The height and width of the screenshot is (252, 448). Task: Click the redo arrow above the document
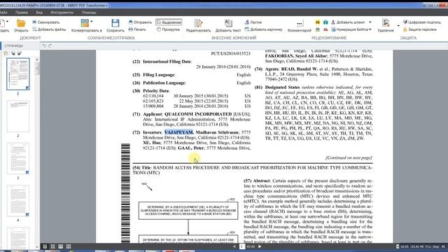(50, 45)
